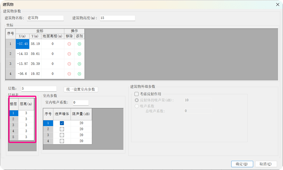Screen dimensions: 283x170
Task: Click 隔声量 value 20 for wall 1
Action: pyautogui.click(x=81, y=123)
